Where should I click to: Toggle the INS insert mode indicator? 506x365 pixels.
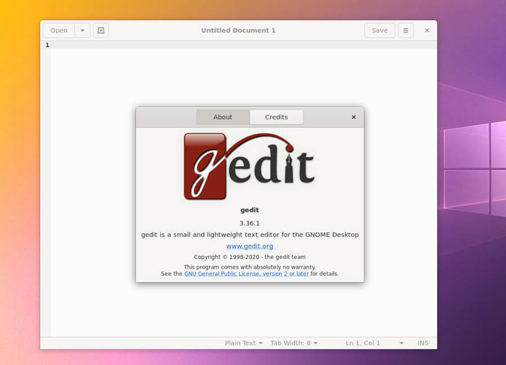pos(423,343)
